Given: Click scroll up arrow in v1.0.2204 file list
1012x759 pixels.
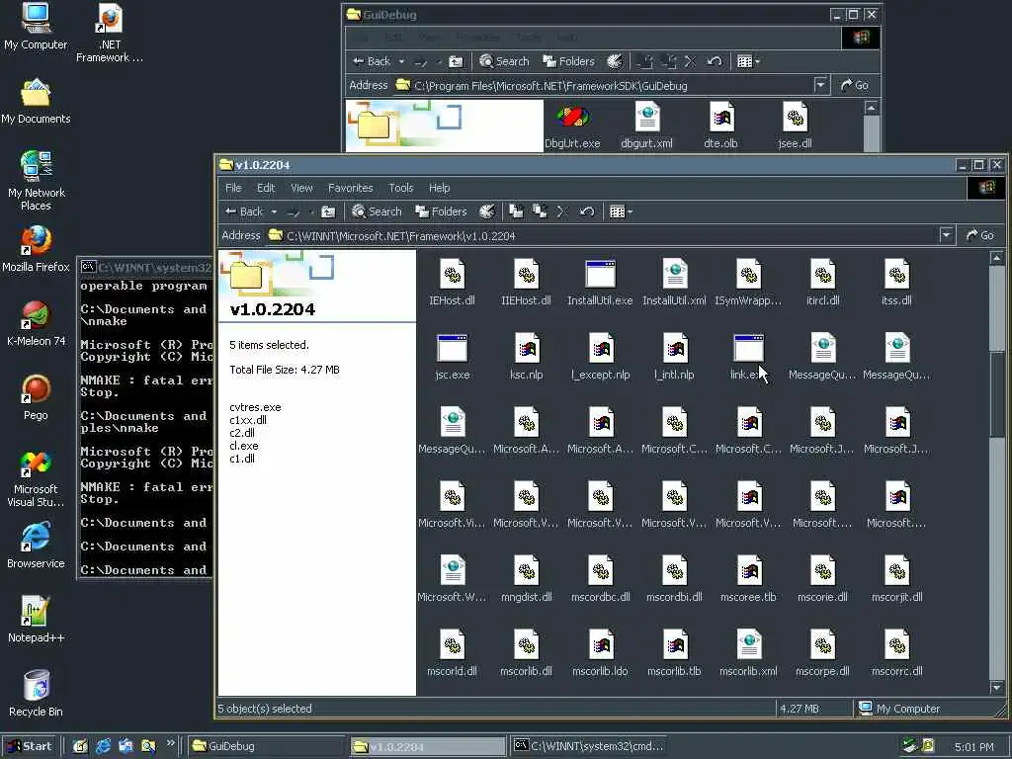Looking at the screenshot, I should click(x=997, y=258).
